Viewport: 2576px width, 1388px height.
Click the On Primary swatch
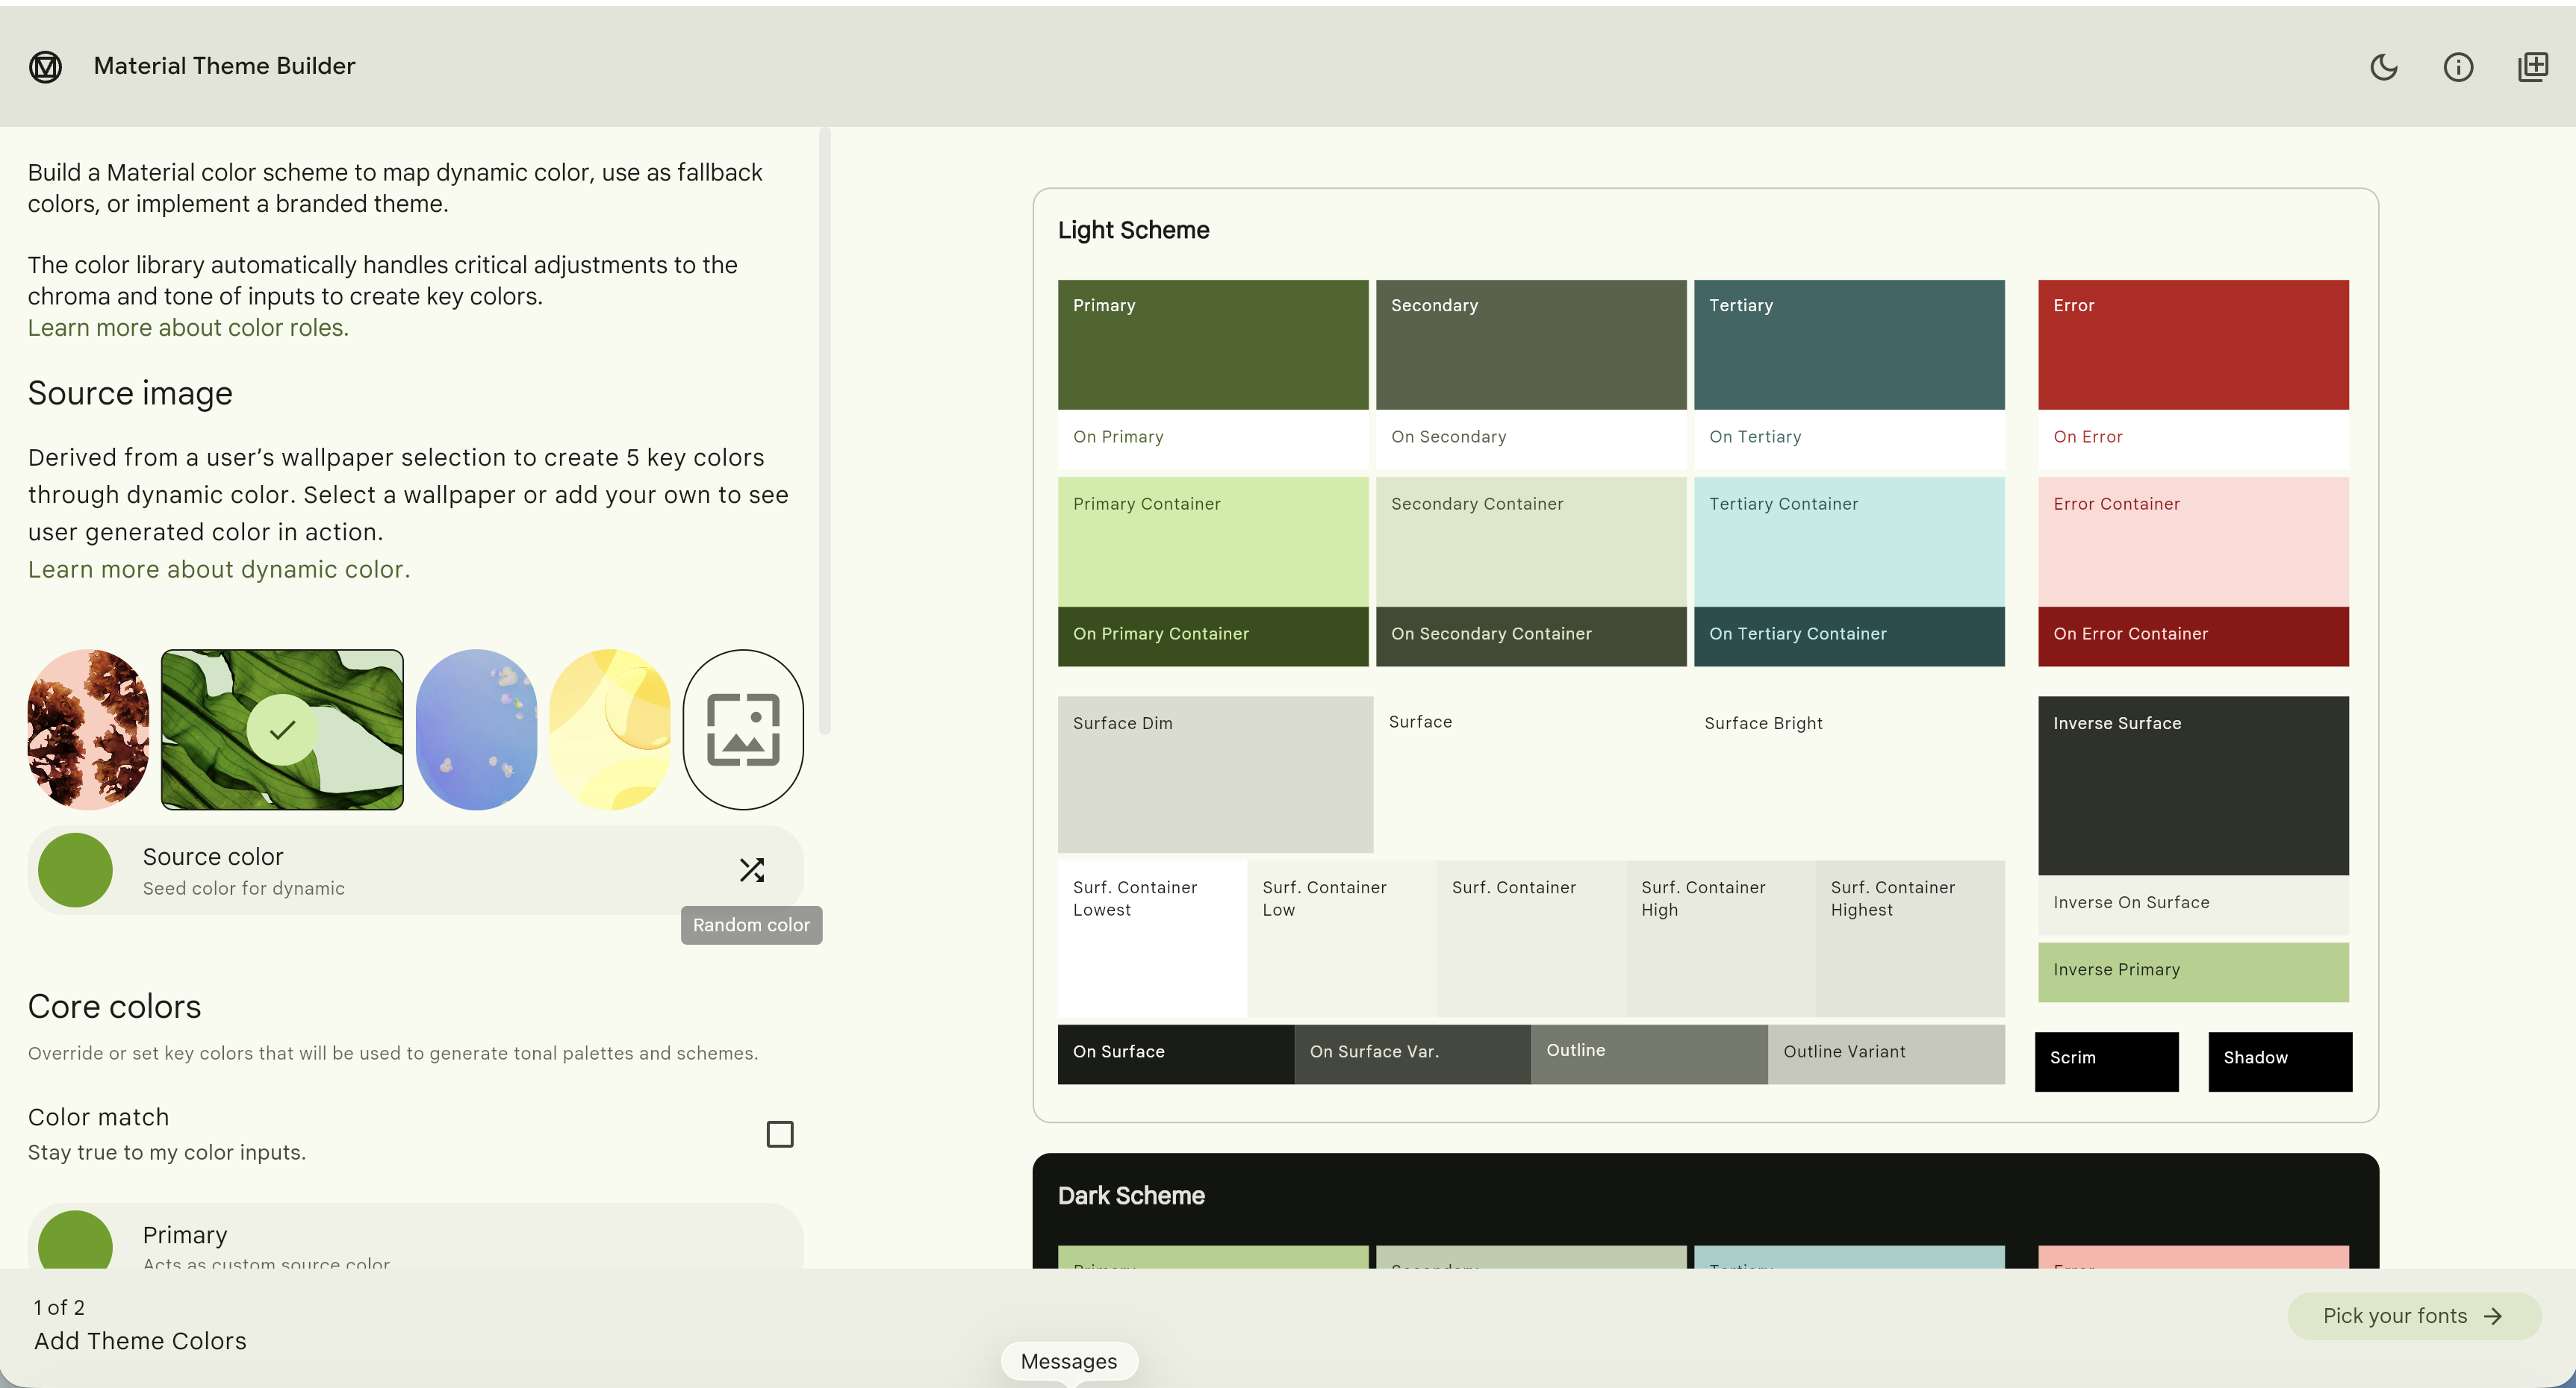point(1213,440)
